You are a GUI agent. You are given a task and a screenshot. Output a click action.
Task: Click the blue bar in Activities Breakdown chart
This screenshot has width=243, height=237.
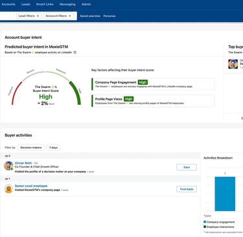pyautogui.click(x=225, y=194)
